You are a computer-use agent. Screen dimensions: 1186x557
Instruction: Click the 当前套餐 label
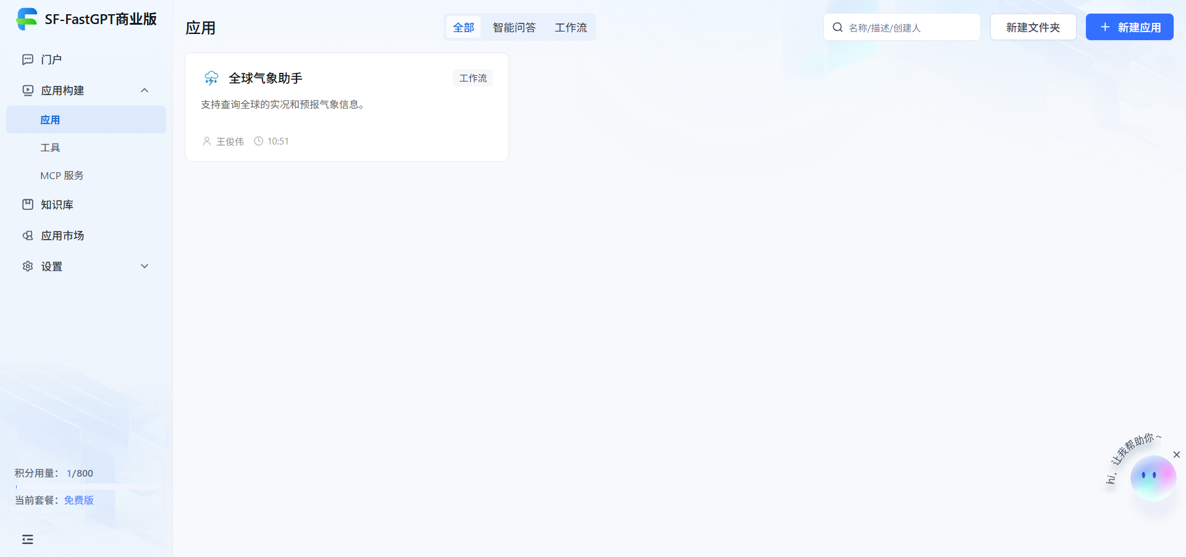point(36,500)
